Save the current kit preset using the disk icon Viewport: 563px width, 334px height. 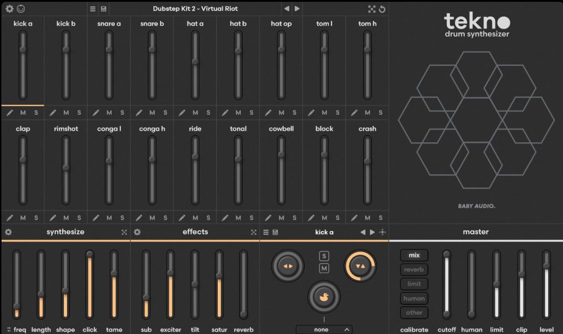click(x=103, y=9)
